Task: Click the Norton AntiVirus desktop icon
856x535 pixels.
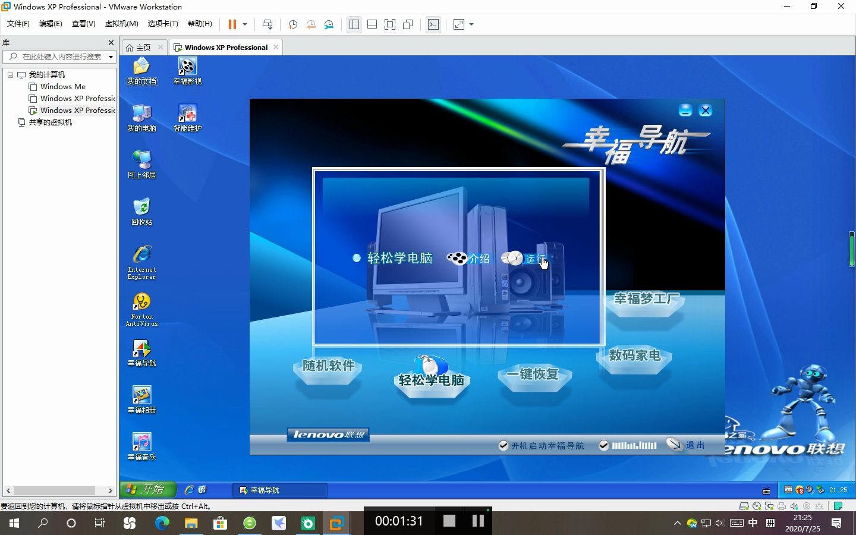Action: click(x=141, y=309)
